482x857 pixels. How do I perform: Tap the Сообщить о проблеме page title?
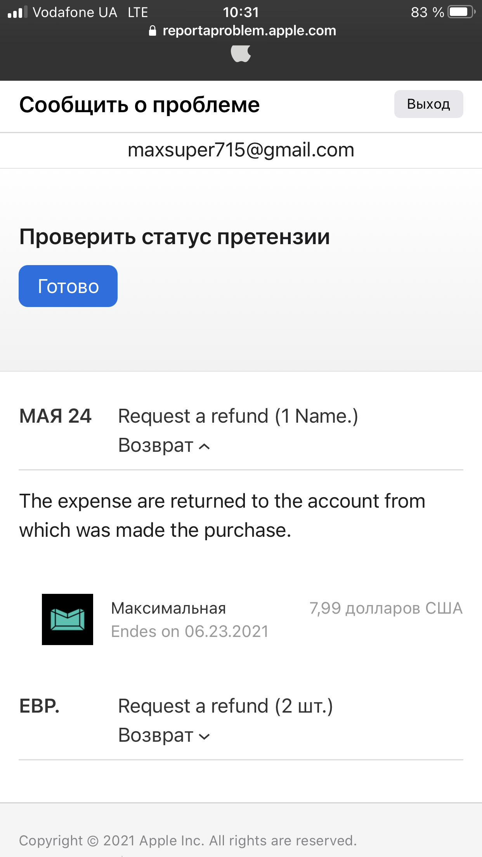[140, 105]
